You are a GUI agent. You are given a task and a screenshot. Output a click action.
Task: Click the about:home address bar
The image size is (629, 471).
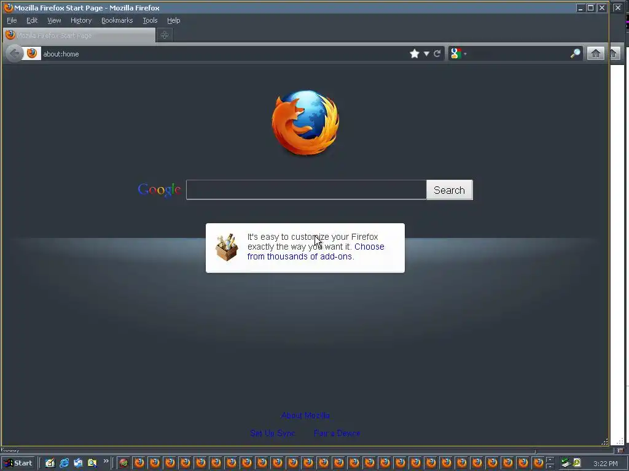[x=225, y=54]
